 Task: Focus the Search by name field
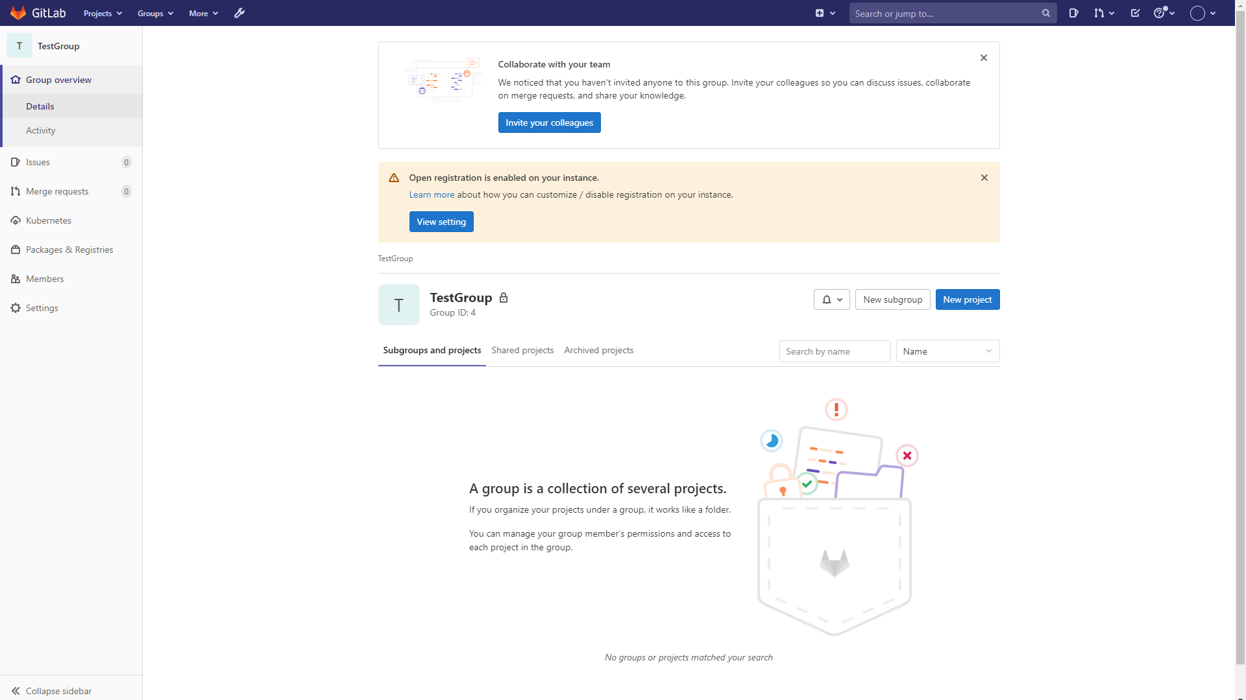pyautogui.click(x=835, y=351)
